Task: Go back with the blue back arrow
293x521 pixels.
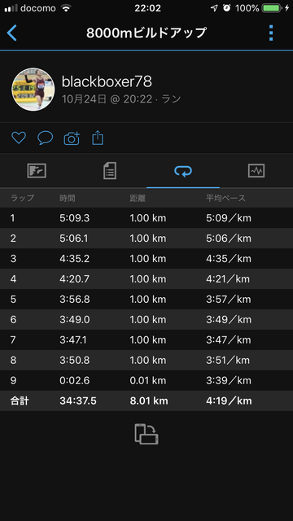Action: pos(11,33)
